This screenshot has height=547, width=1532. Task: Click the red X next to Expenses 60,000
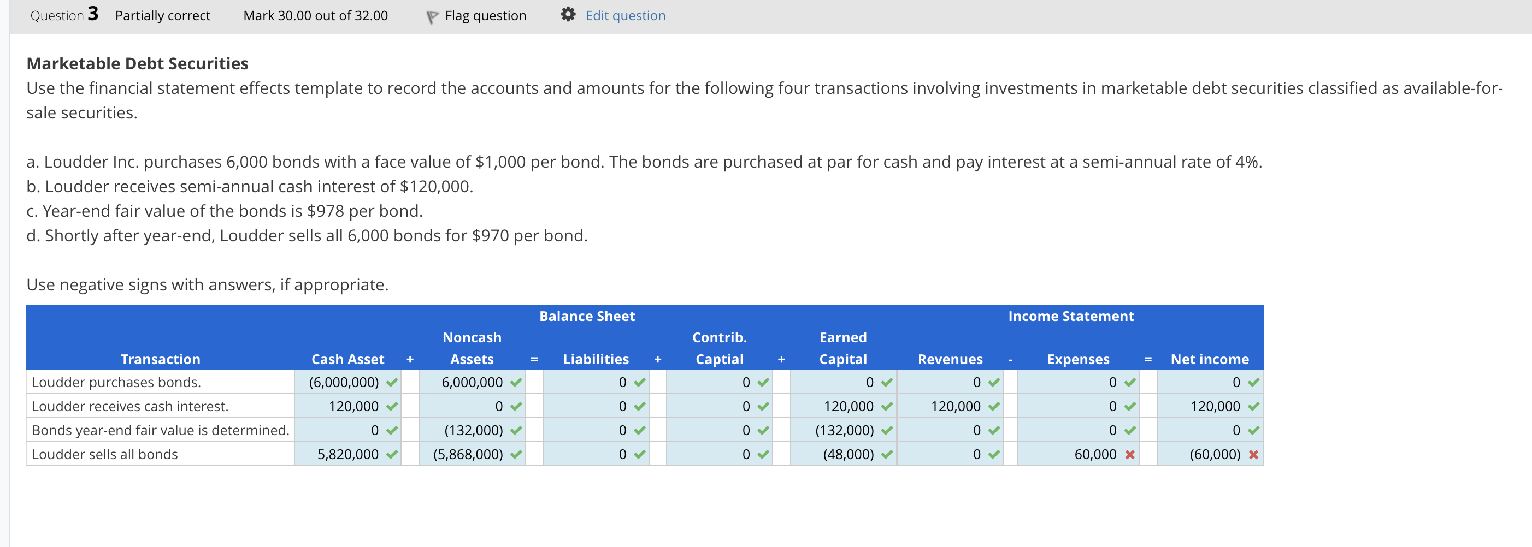(1130, 455)
